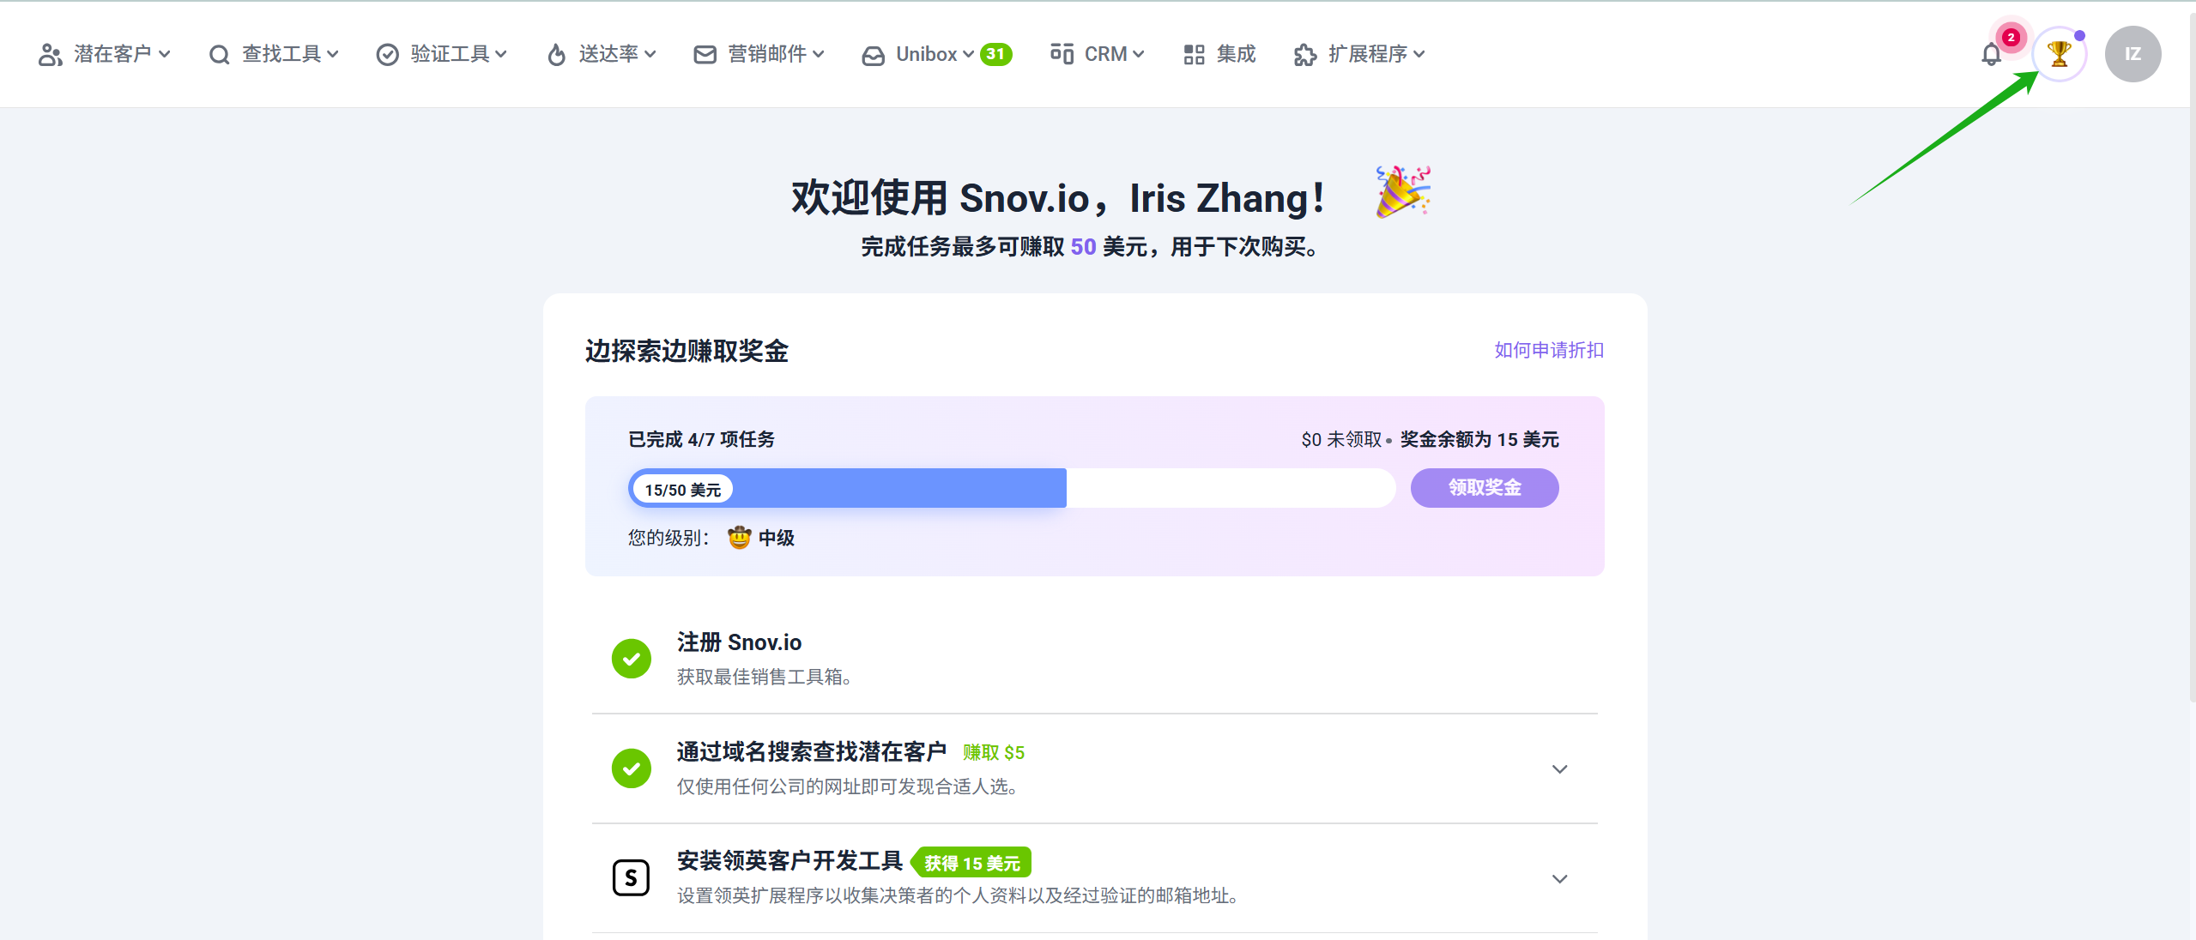Click the 注册 Snov.io completed checkmark
This screenshot has height=940, width=2196.
click(x=632, y=659)
